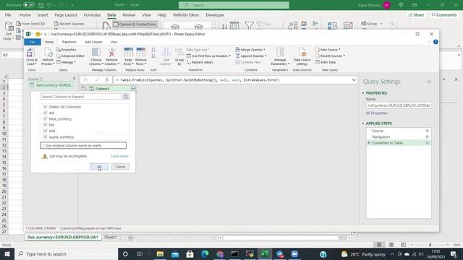Image resolution: width=463 pixels, height=260 pixels.
Task: Open the Power Query File tab
Action: click(33, 42)
